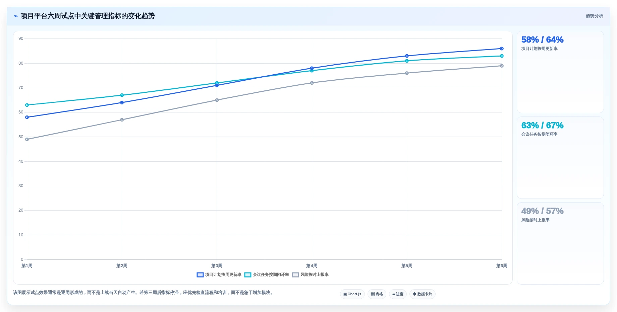Click the gray line's 第3周 data point

coord(217,100)
